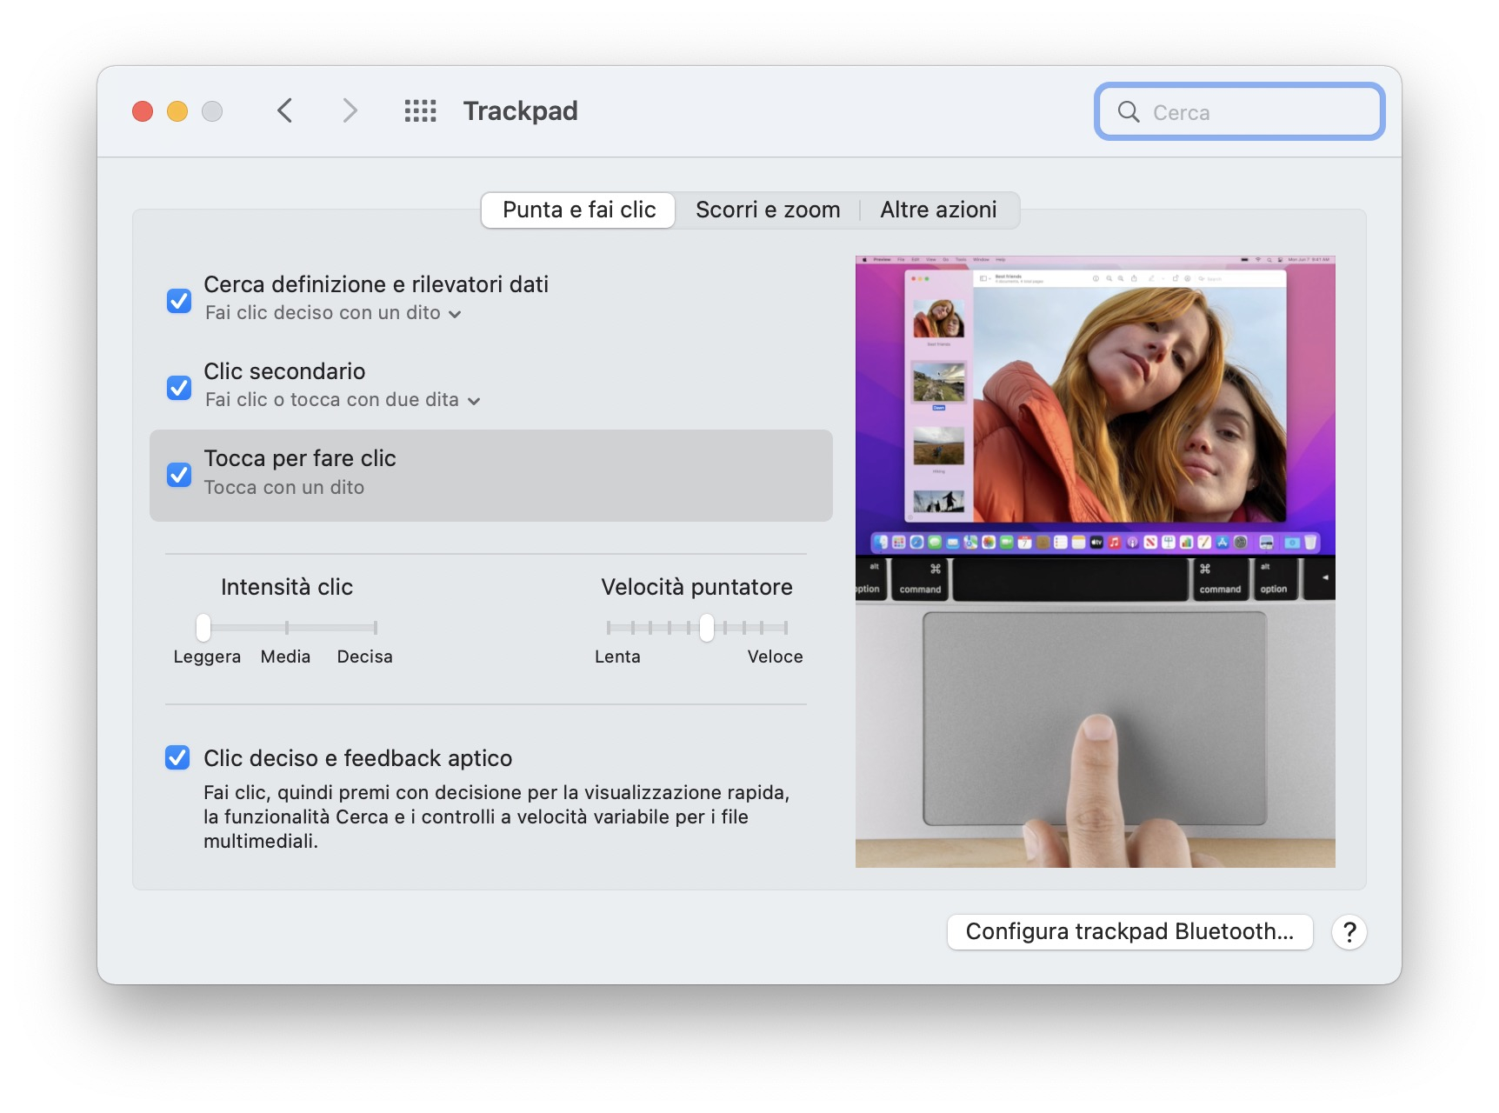The height and width of the screenshot is (1113, 1499).
Task: Switch to the Scorri e zoom tab
Action: point(768,210)
